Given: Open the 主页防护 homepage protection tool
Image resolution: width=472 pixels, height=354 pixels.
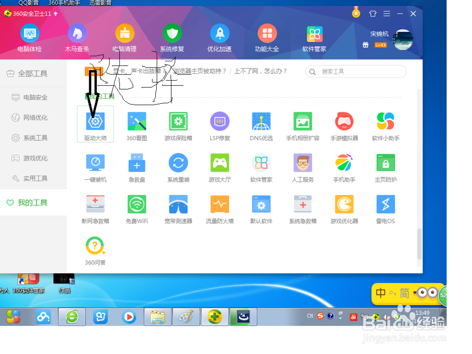Looking at the screenshot, I should tap(386, 168).
